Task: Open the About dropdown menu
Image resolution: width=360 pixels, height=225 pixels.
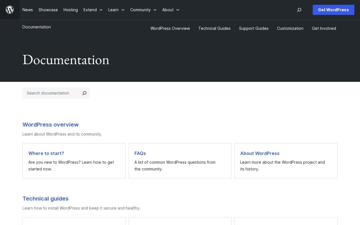Action: [171, 10]
